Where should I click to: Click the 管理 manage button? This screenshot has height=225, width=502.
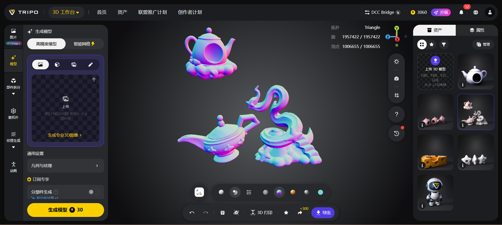483,45
